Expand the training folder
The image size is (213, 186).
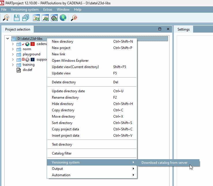click(x=13, y=65)
